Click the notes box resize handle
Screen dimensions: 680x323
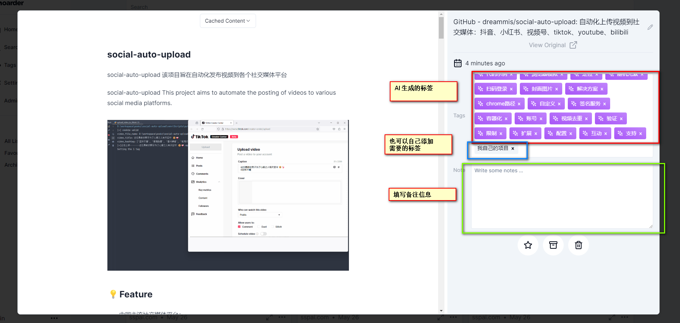[651, 226]
